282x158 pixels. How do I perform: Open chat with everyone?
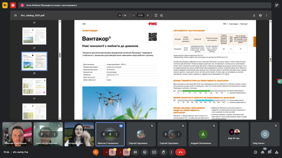coord(270,152)
